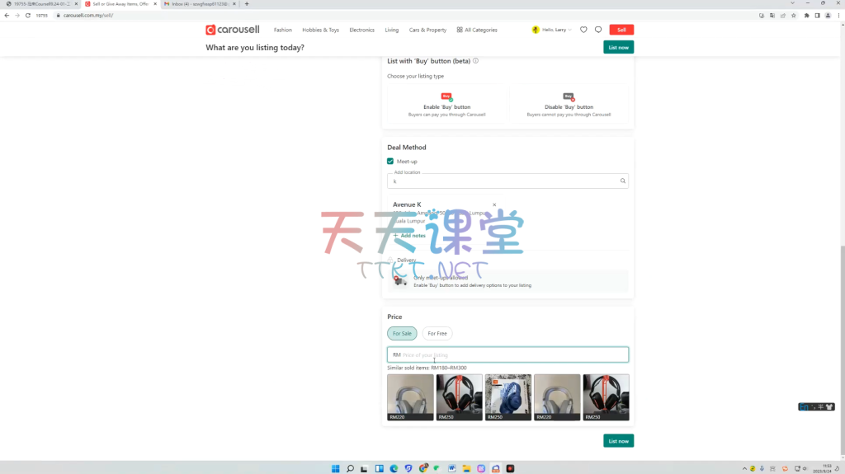Click the bottom List now button
This screenshot has height=474, width=845.
click(618, 441)
